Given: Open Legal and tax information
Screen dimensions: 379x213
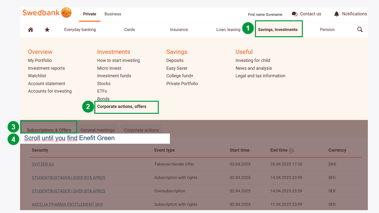Looking at the screenshot, I should tap(260, 76).
